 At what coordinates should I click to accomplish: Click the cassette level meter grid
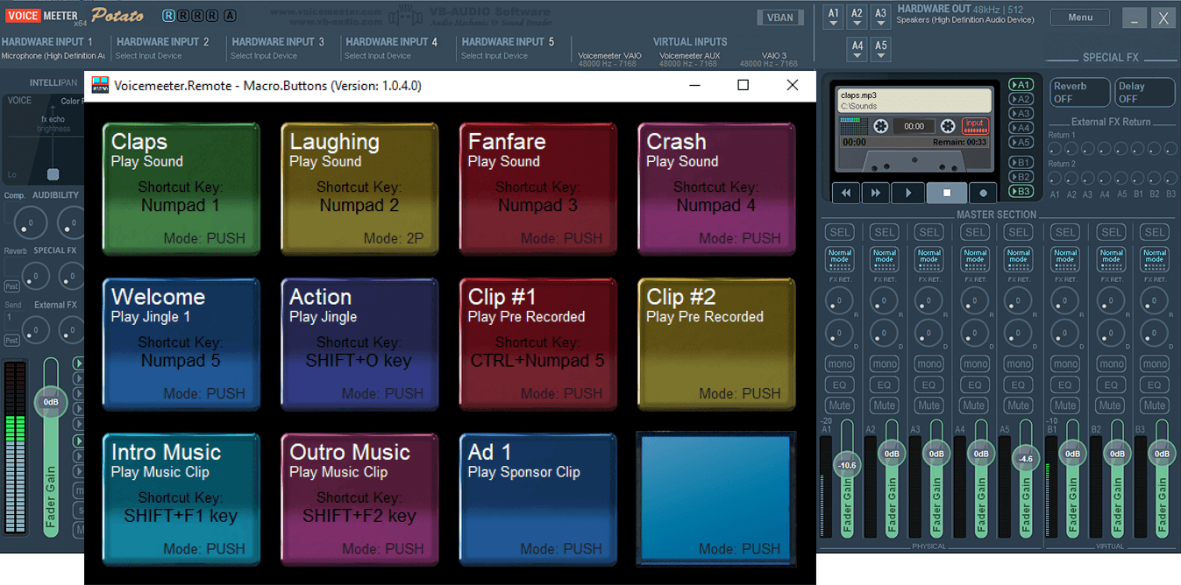[856, 126]
